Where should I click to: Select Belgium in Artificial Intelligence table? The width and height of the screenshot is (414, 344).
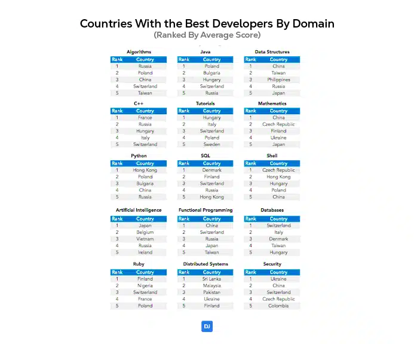coord(145,232)
